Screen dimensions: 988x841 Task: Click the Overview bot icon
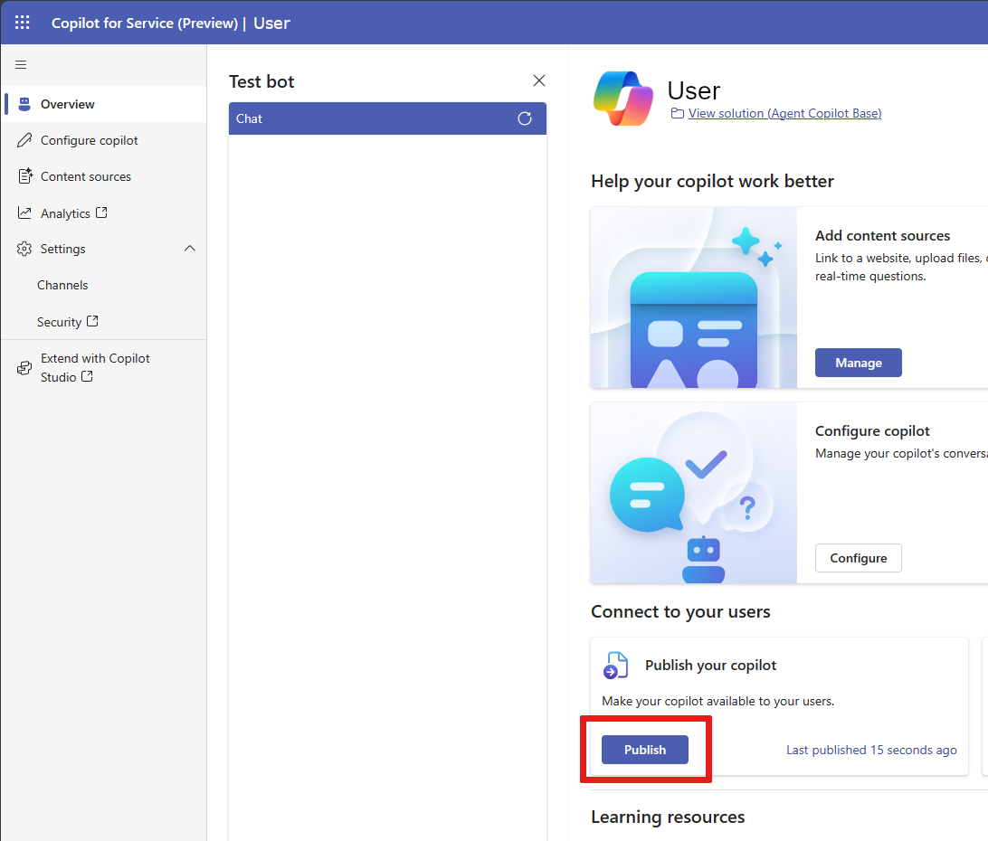click(x=24, y=104)
